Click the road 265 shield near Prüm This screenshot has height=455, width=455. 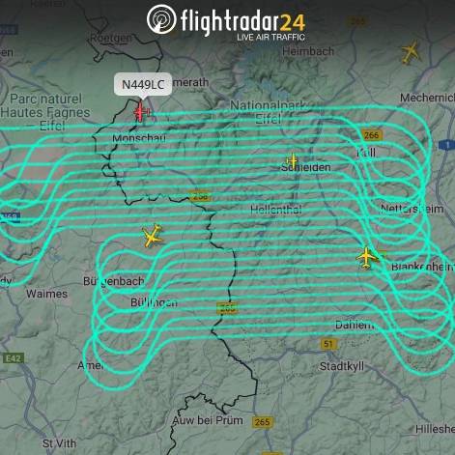coord(263,422)
